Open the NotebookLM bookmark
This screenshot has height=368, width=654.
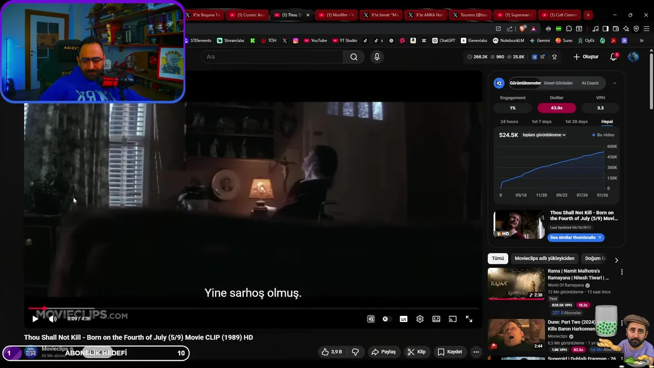point(509,40)
